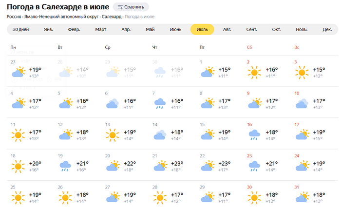The width and height of the screenshot is (341, 209).
Task: Switch to the Авг. month tab
Action: (x=227, y=29)
